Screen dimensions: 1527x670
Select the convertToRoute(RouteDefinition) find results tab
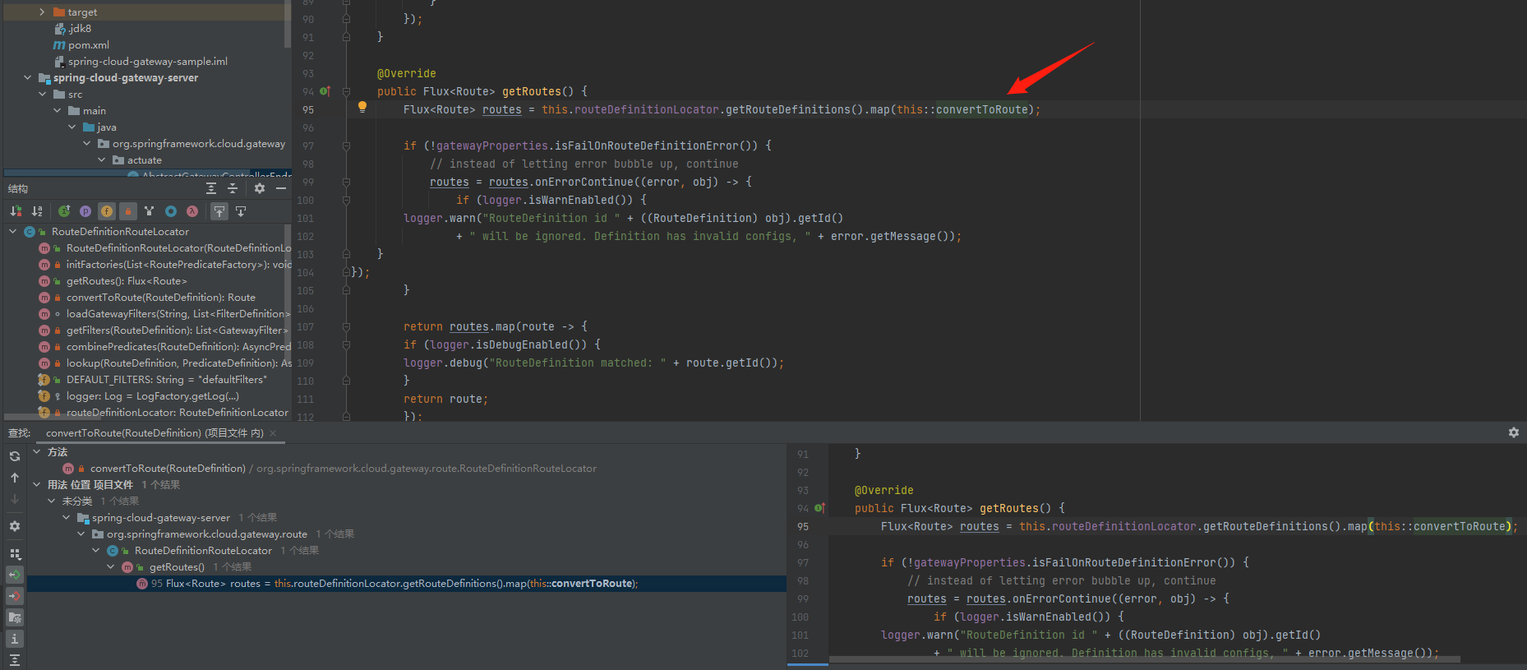coord(155,433)
